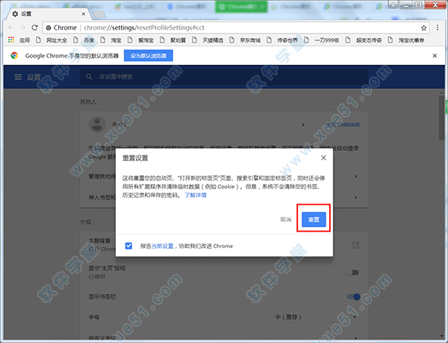Open the 了解详情 link

[196, 195]
